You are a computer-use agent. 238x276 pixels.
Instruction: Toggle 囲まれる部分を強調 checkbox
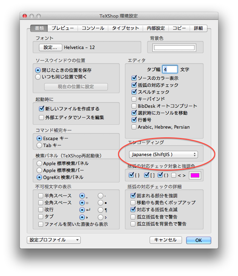133,196
